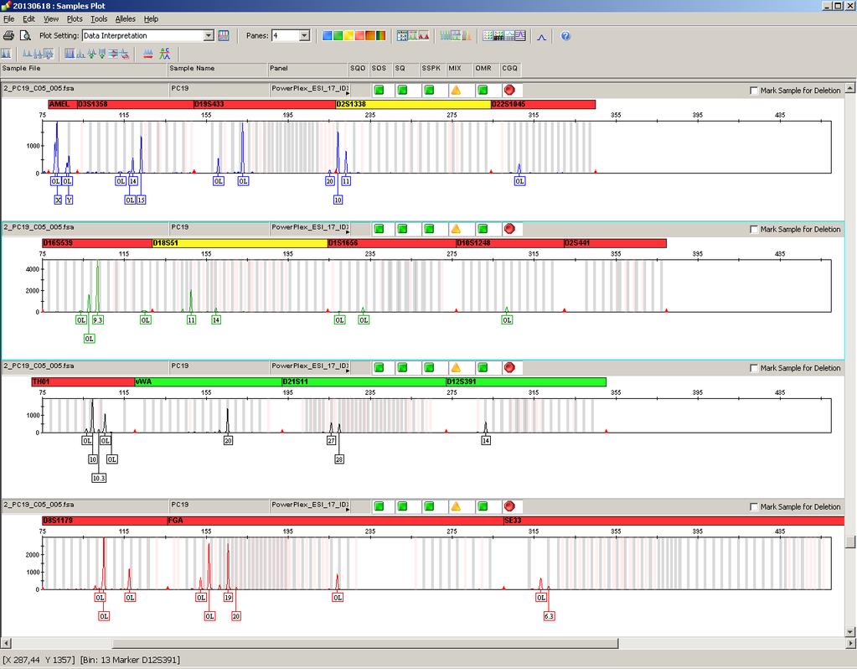Select the horizontal peak labels icon
The height and width of the screenshot is (669, 857).
[38, 54]
